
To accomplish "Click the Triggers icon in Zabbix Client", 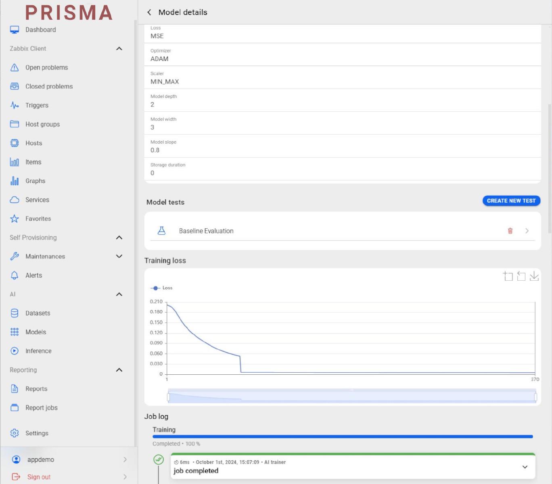I will tap(15, 105).
